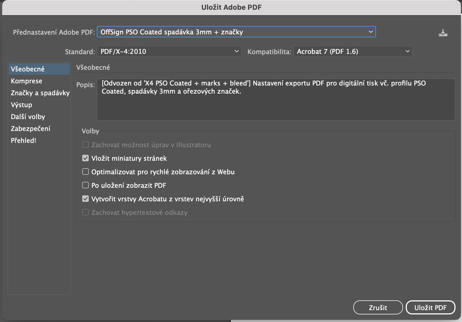462x322 pixels.
Task: Uncheck Vložit miniatury stránek
Action: point(85,158)
